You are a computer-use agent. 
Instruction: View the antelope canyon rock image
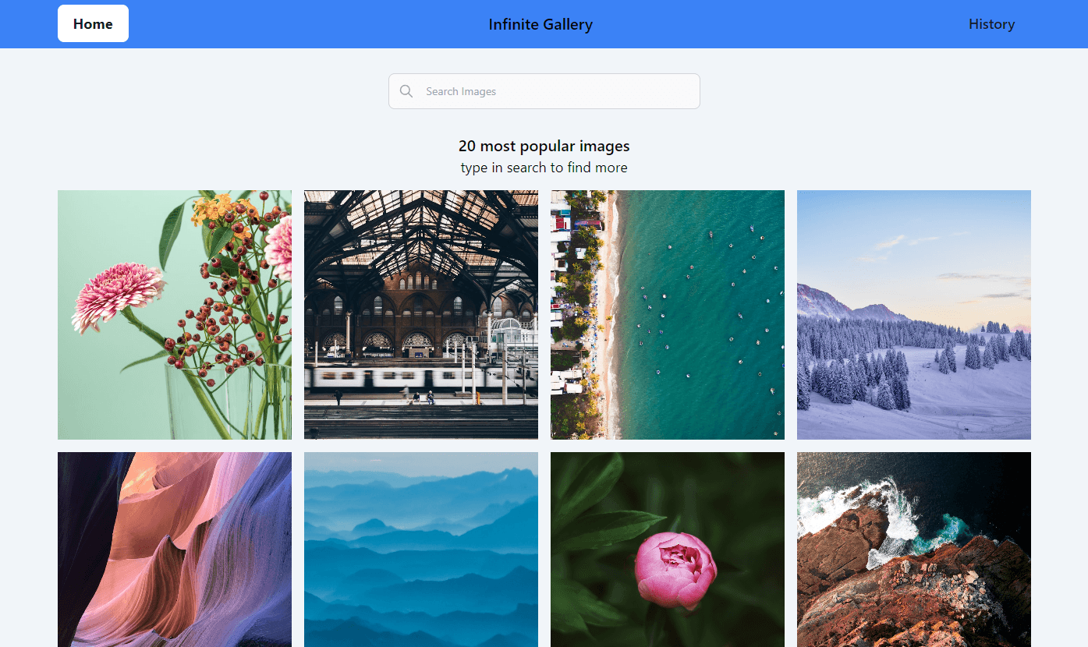pyautogui.click(x=175, y=550)
